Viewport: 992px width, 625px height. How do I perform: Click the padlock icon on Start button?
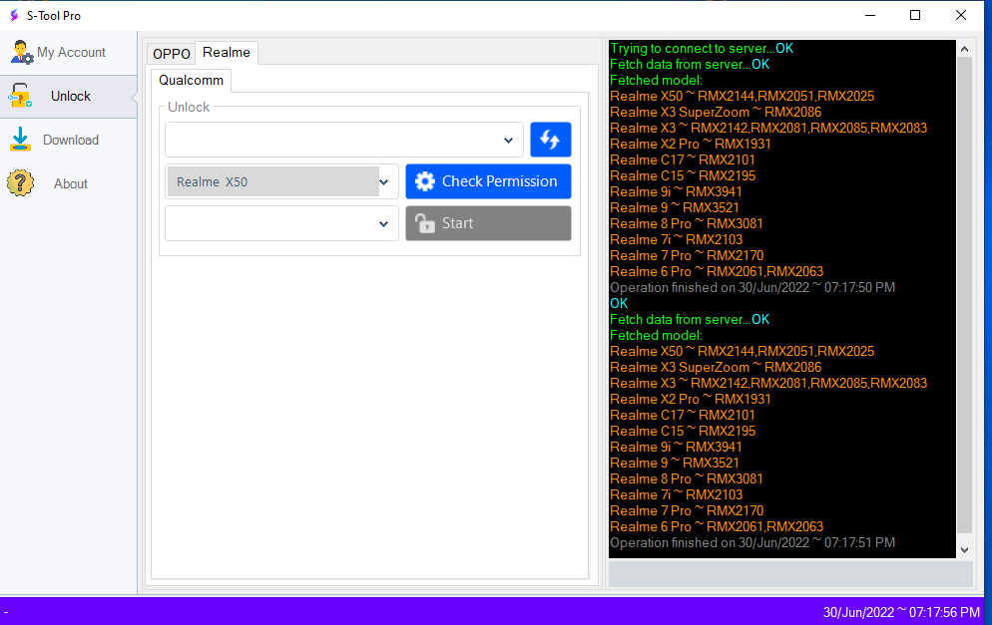(425, 223)
